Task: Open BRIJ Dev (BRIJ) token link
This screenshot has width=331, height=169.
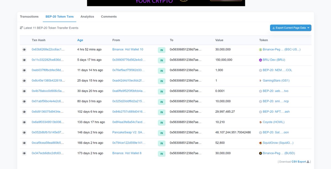Action: (274, 60)
